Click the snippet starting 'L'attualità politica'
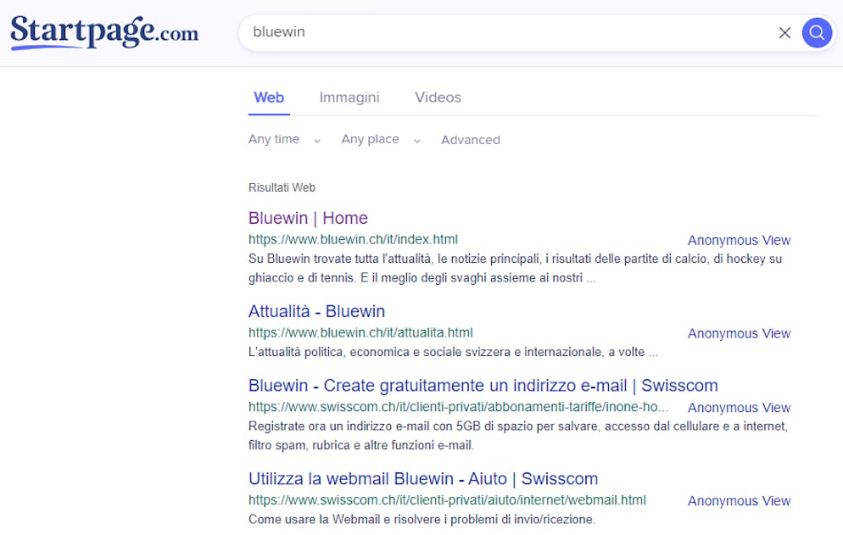This screenshot has width=843, height=535. (453, 352)
